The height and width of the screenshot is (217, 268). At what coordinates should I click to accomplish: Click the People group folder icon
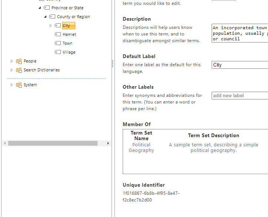[x=19, y=61]
